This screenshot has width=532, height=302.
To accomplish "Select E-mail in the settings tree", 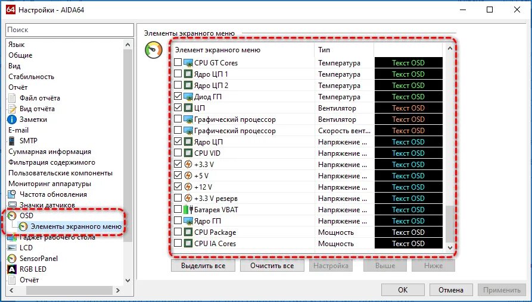I will pos(18,130).
